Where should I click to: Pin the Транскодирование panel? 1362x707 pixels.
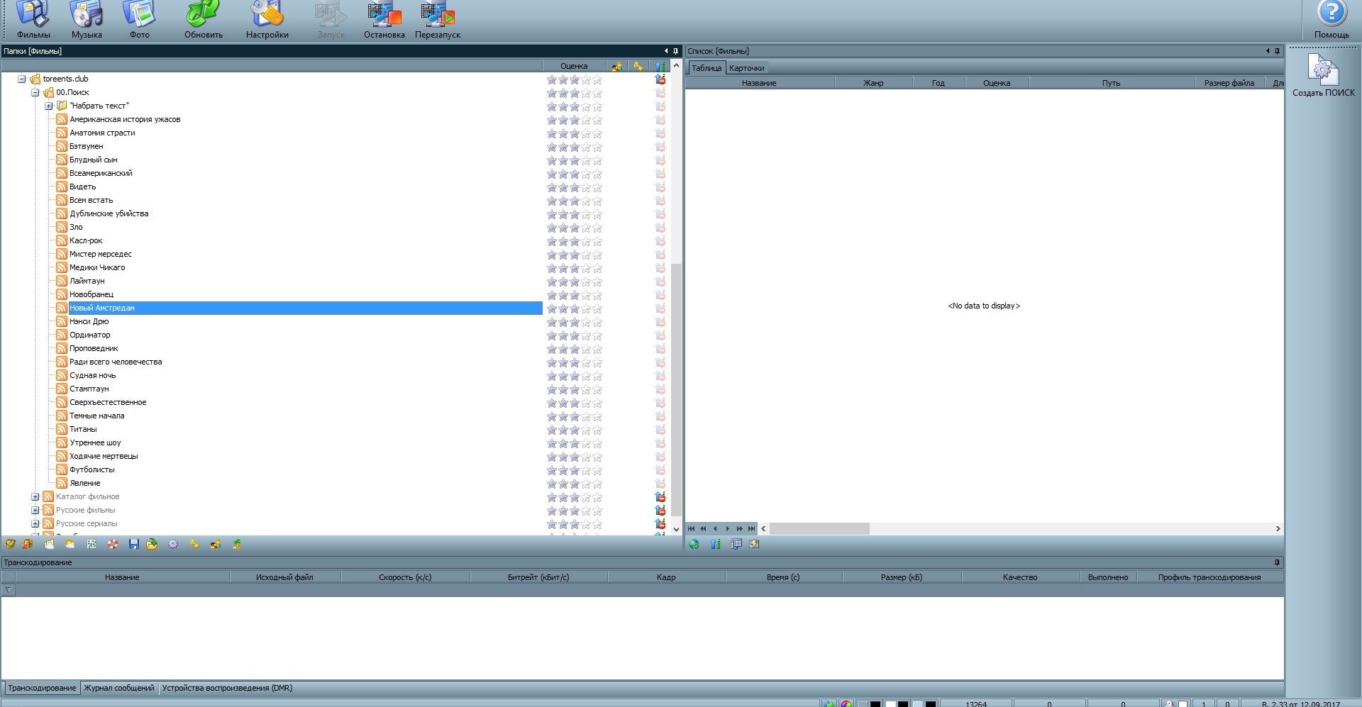(x=1277, y=562)
